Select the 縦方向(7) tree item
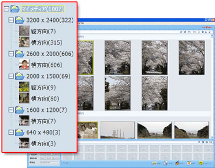Screen dimensions: 215x168 [x=43, y=31]
